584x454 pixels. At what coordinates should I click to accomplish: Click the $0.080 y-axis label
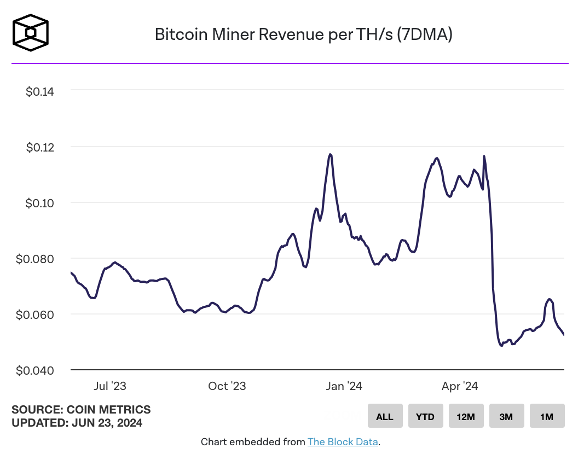37,259
